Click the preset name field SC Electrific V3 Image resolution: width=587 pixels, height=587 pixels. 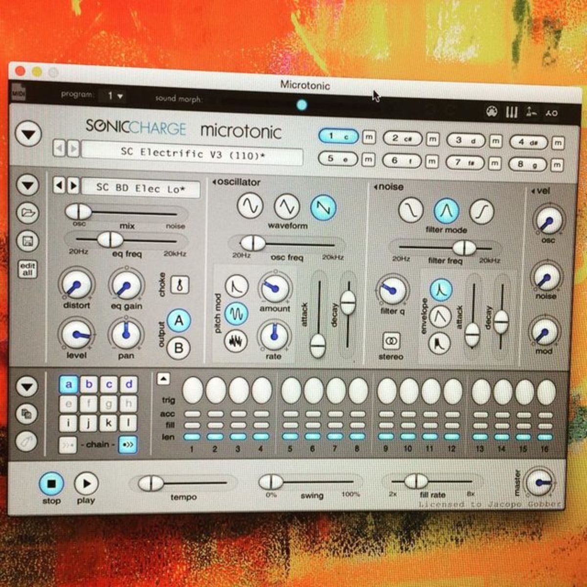(192, 154)
